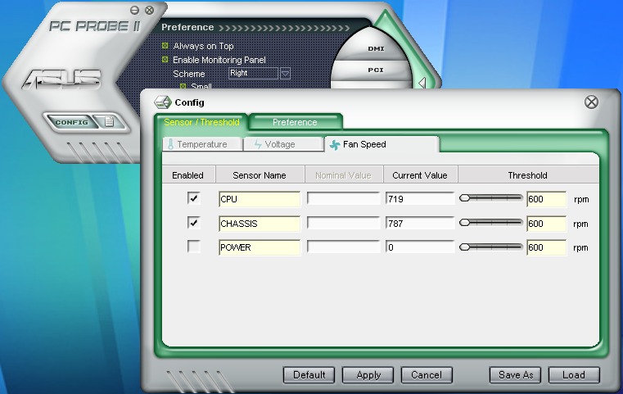Click the POWER threshold slider handle
This screenshot has width=623, height=394.
(x=464, y=247)
